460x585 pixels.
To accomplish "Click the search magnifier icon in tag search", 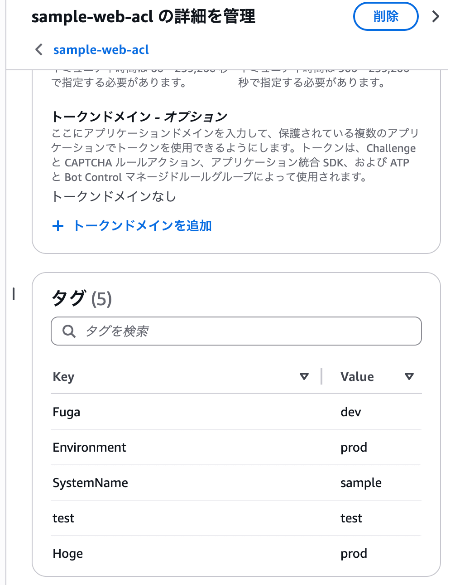I will pyautogui.click(x=68, y=331).
